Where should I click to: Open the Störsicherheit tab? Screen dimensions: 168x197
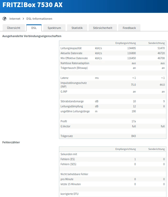103,28
